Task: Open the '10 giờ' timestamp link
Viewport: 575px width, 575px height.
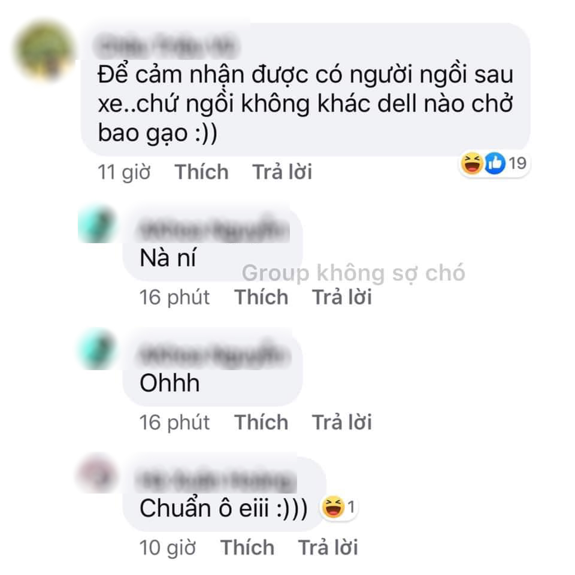Action: click(168, 548)
